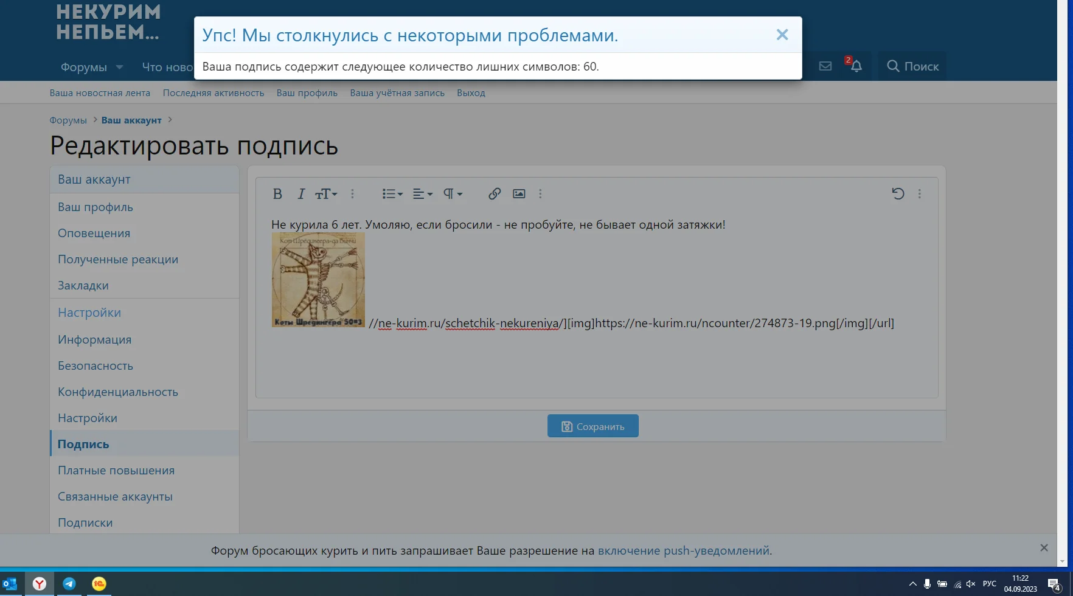Open notifications via the bell icon
Image resolution: width=1073 pixels, height=596 pixels.
(856, 66)
